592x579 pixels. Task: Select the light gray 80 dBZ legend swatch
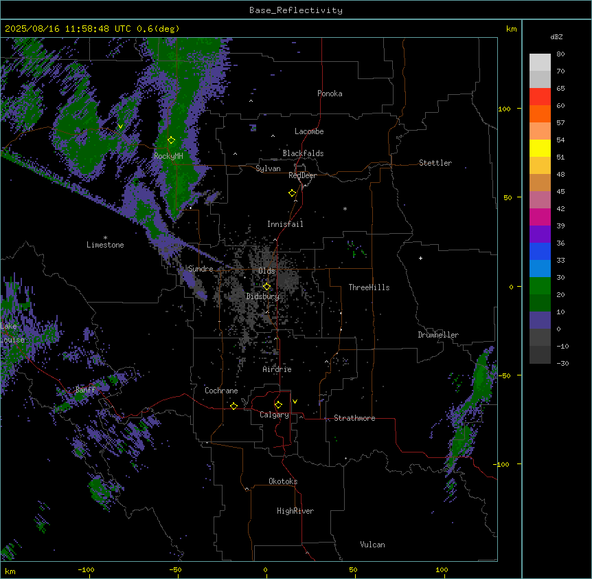click(540, 63)
